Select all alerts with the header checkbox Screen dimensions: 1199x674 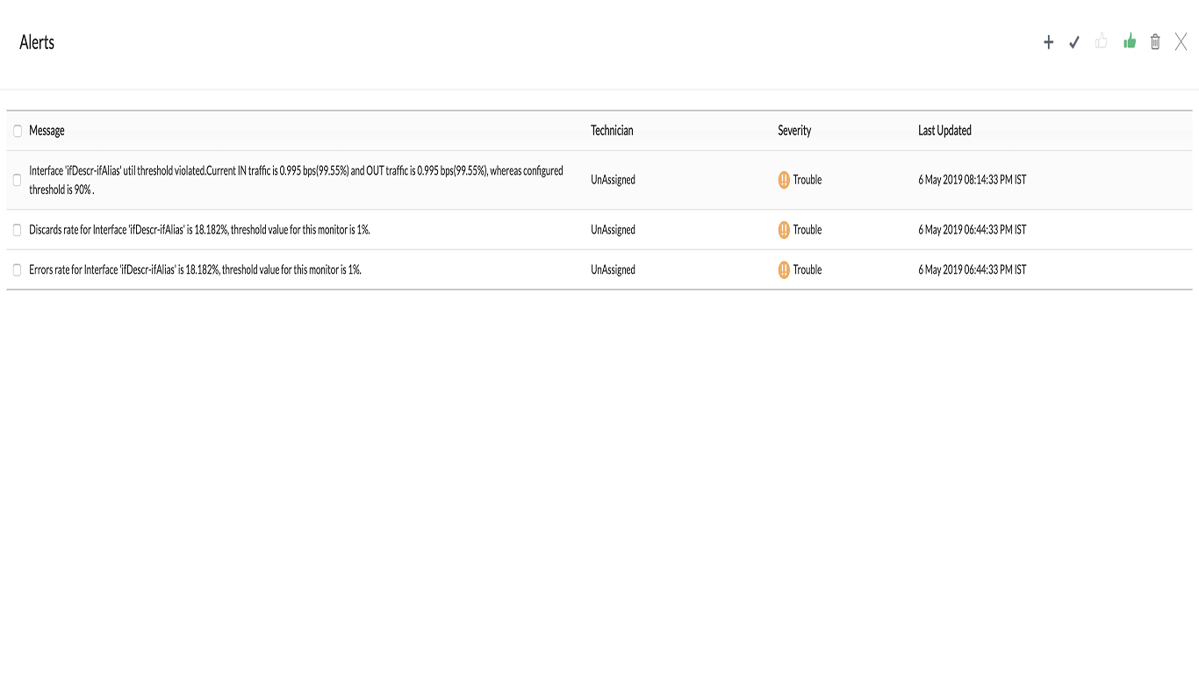17,130
